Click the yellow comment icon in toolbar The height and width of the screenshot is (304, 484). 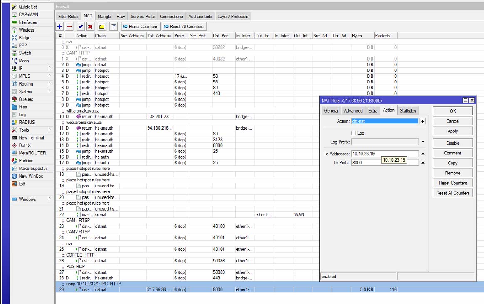coord(102,27)
